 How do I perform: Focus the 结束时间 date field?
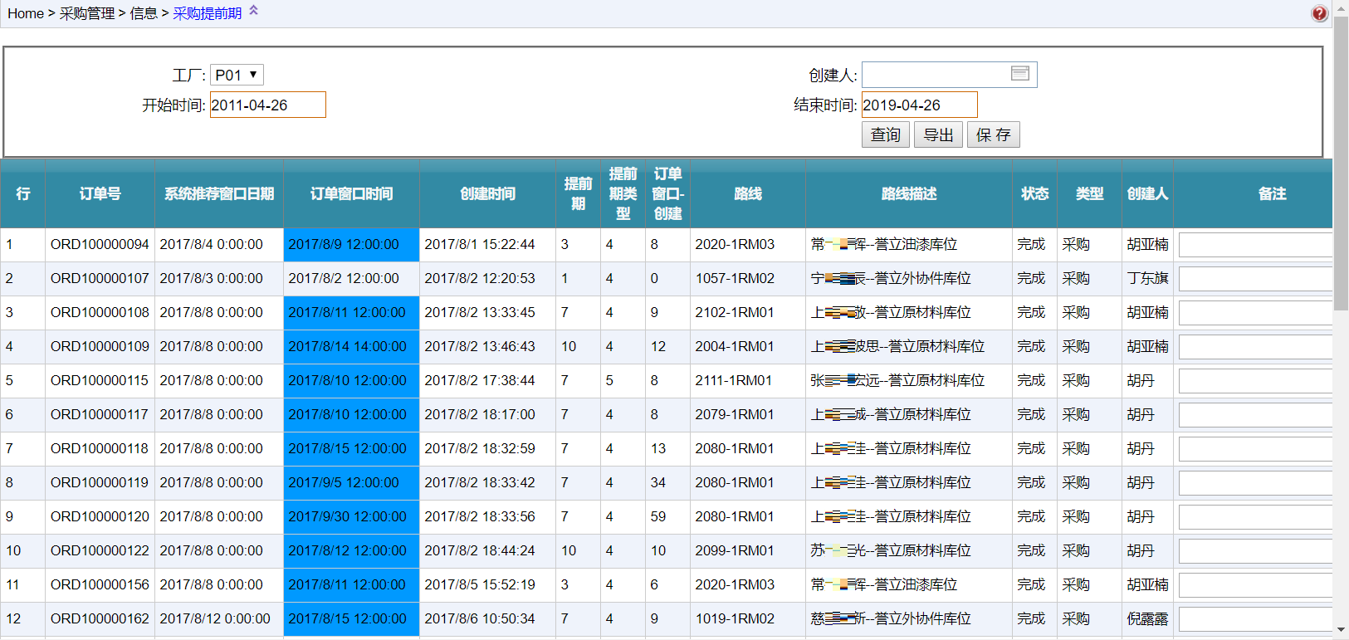click(919, 105)
